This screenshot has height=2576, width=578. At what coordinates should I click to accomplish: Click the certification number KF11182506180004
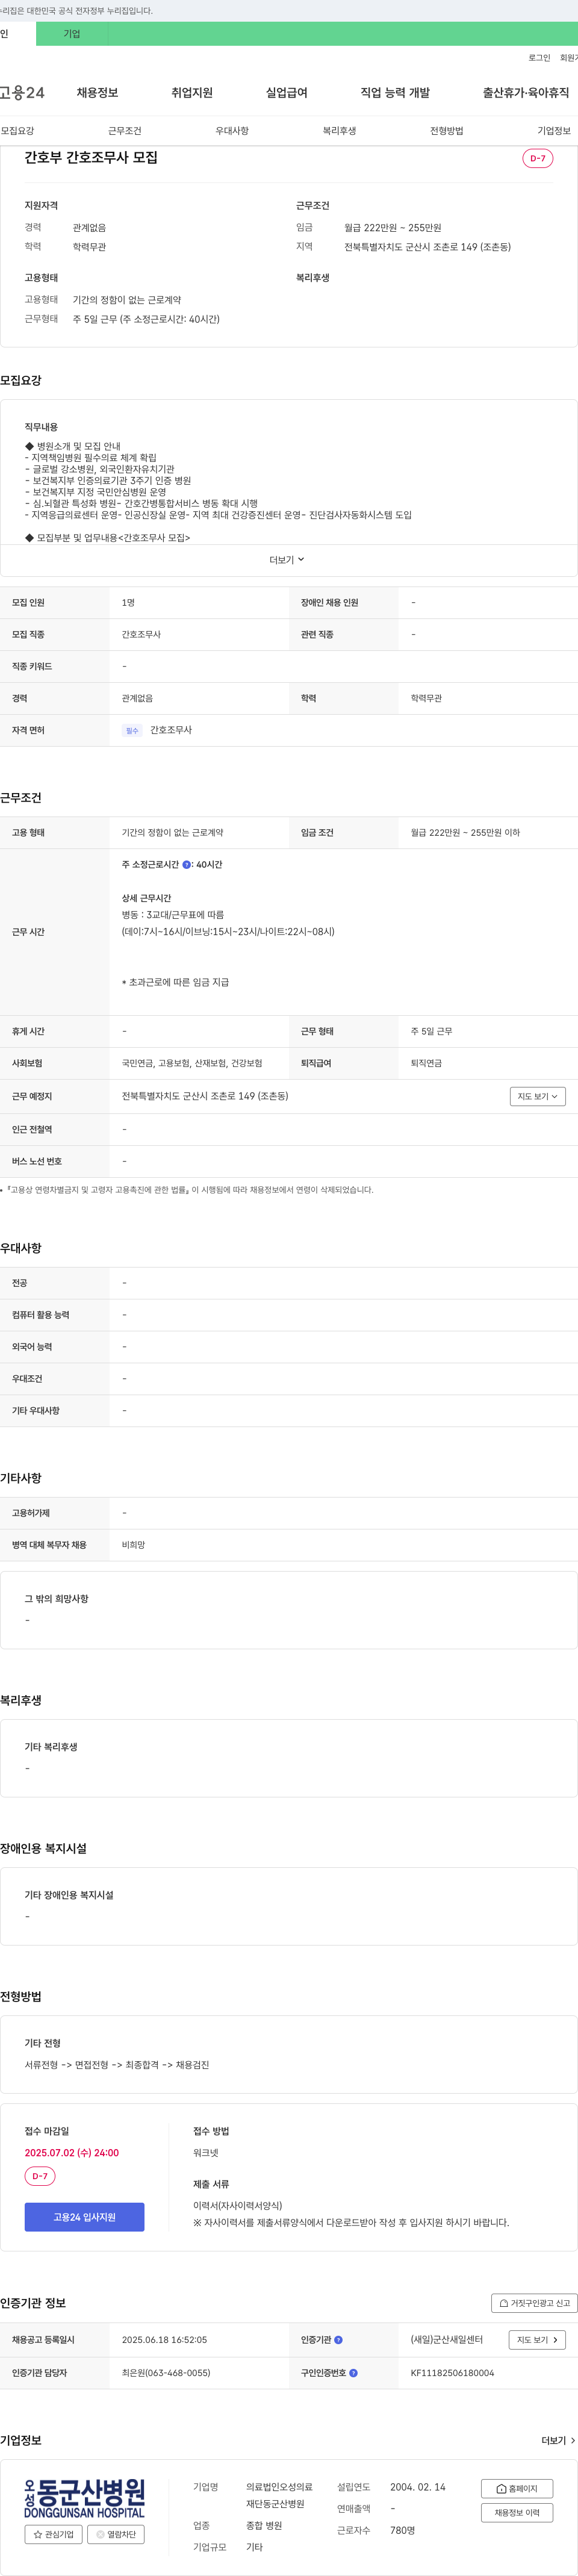click(x=452, y=2373)
